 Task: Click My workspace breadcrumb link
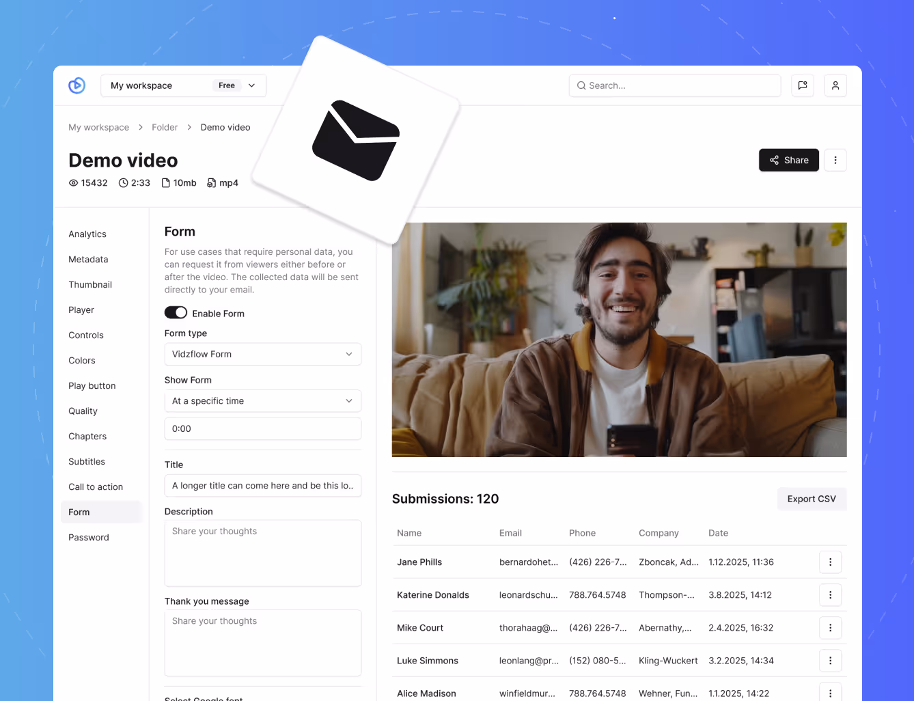(x=98, y=127)
